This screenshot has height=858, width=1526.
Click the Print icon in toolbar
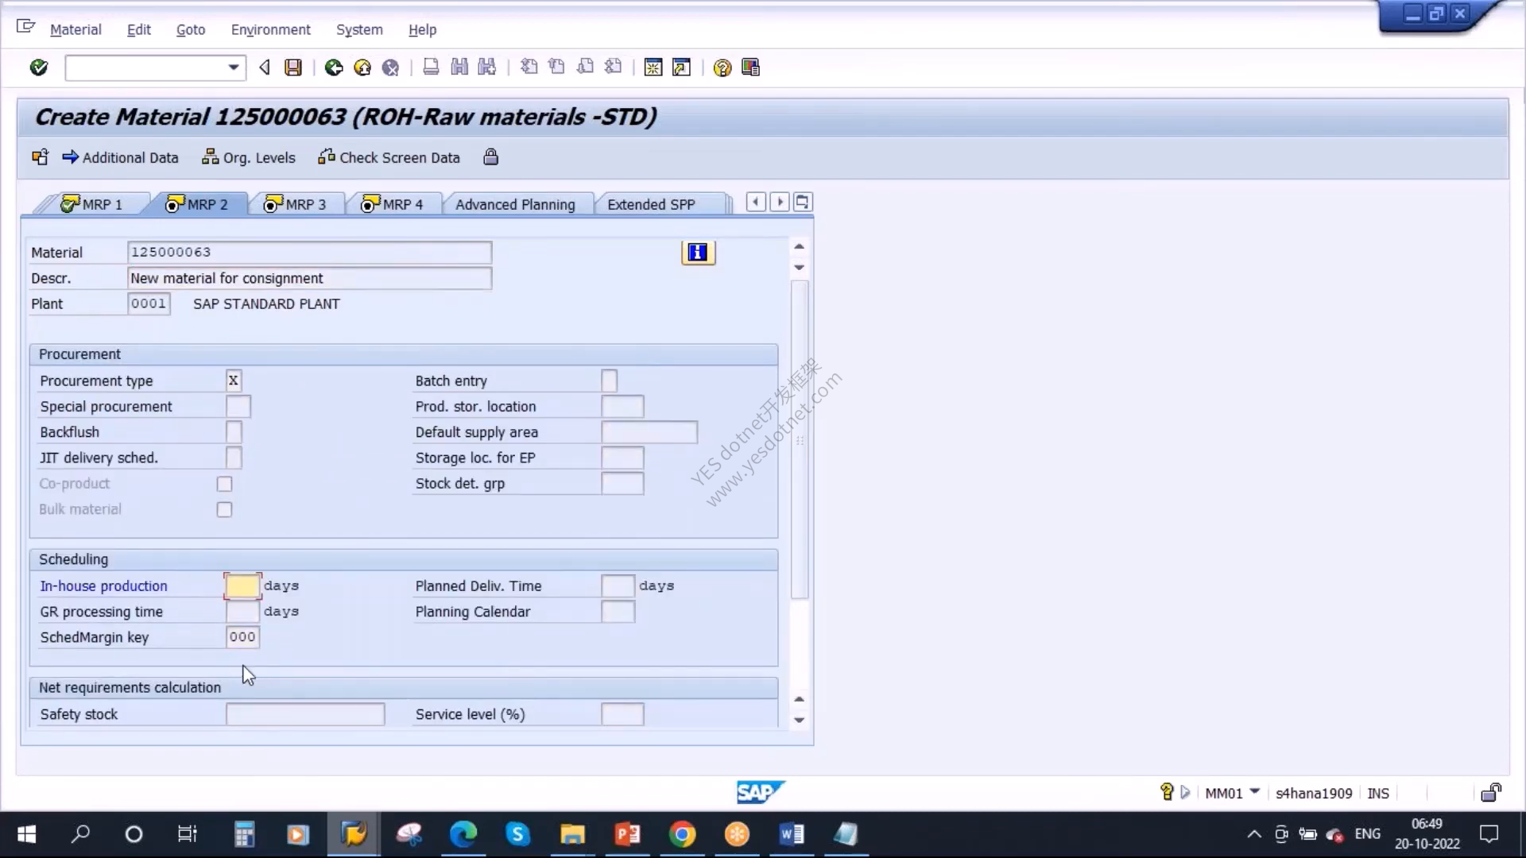(431, 68)
